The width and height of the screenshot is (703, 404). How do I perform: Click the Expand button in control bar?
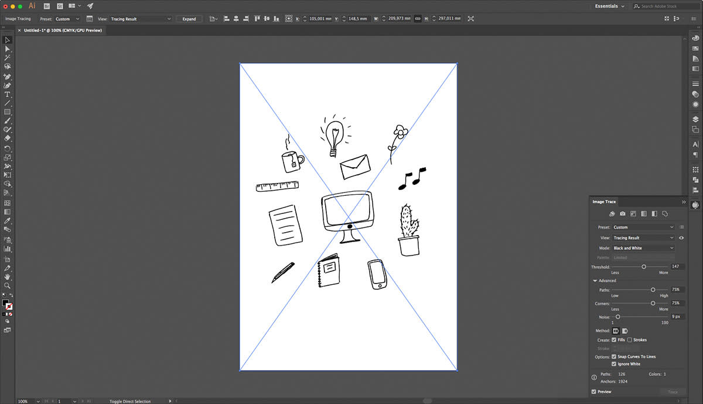189,19
